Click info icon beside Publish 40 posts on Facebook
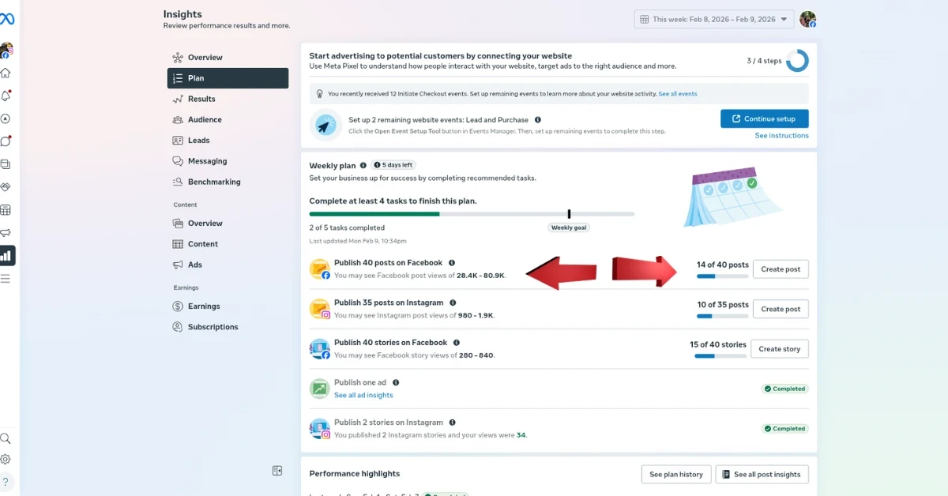This screenshot has height=496, width=948. pos(452,263)
